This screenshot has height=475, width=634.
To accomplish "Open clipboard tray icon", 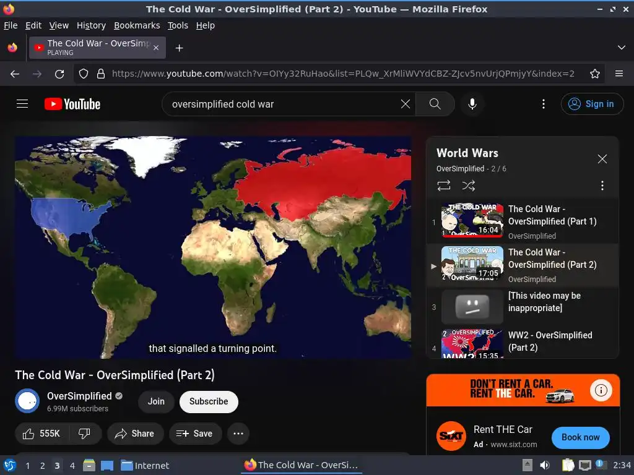I will click(x=568, y=465).
